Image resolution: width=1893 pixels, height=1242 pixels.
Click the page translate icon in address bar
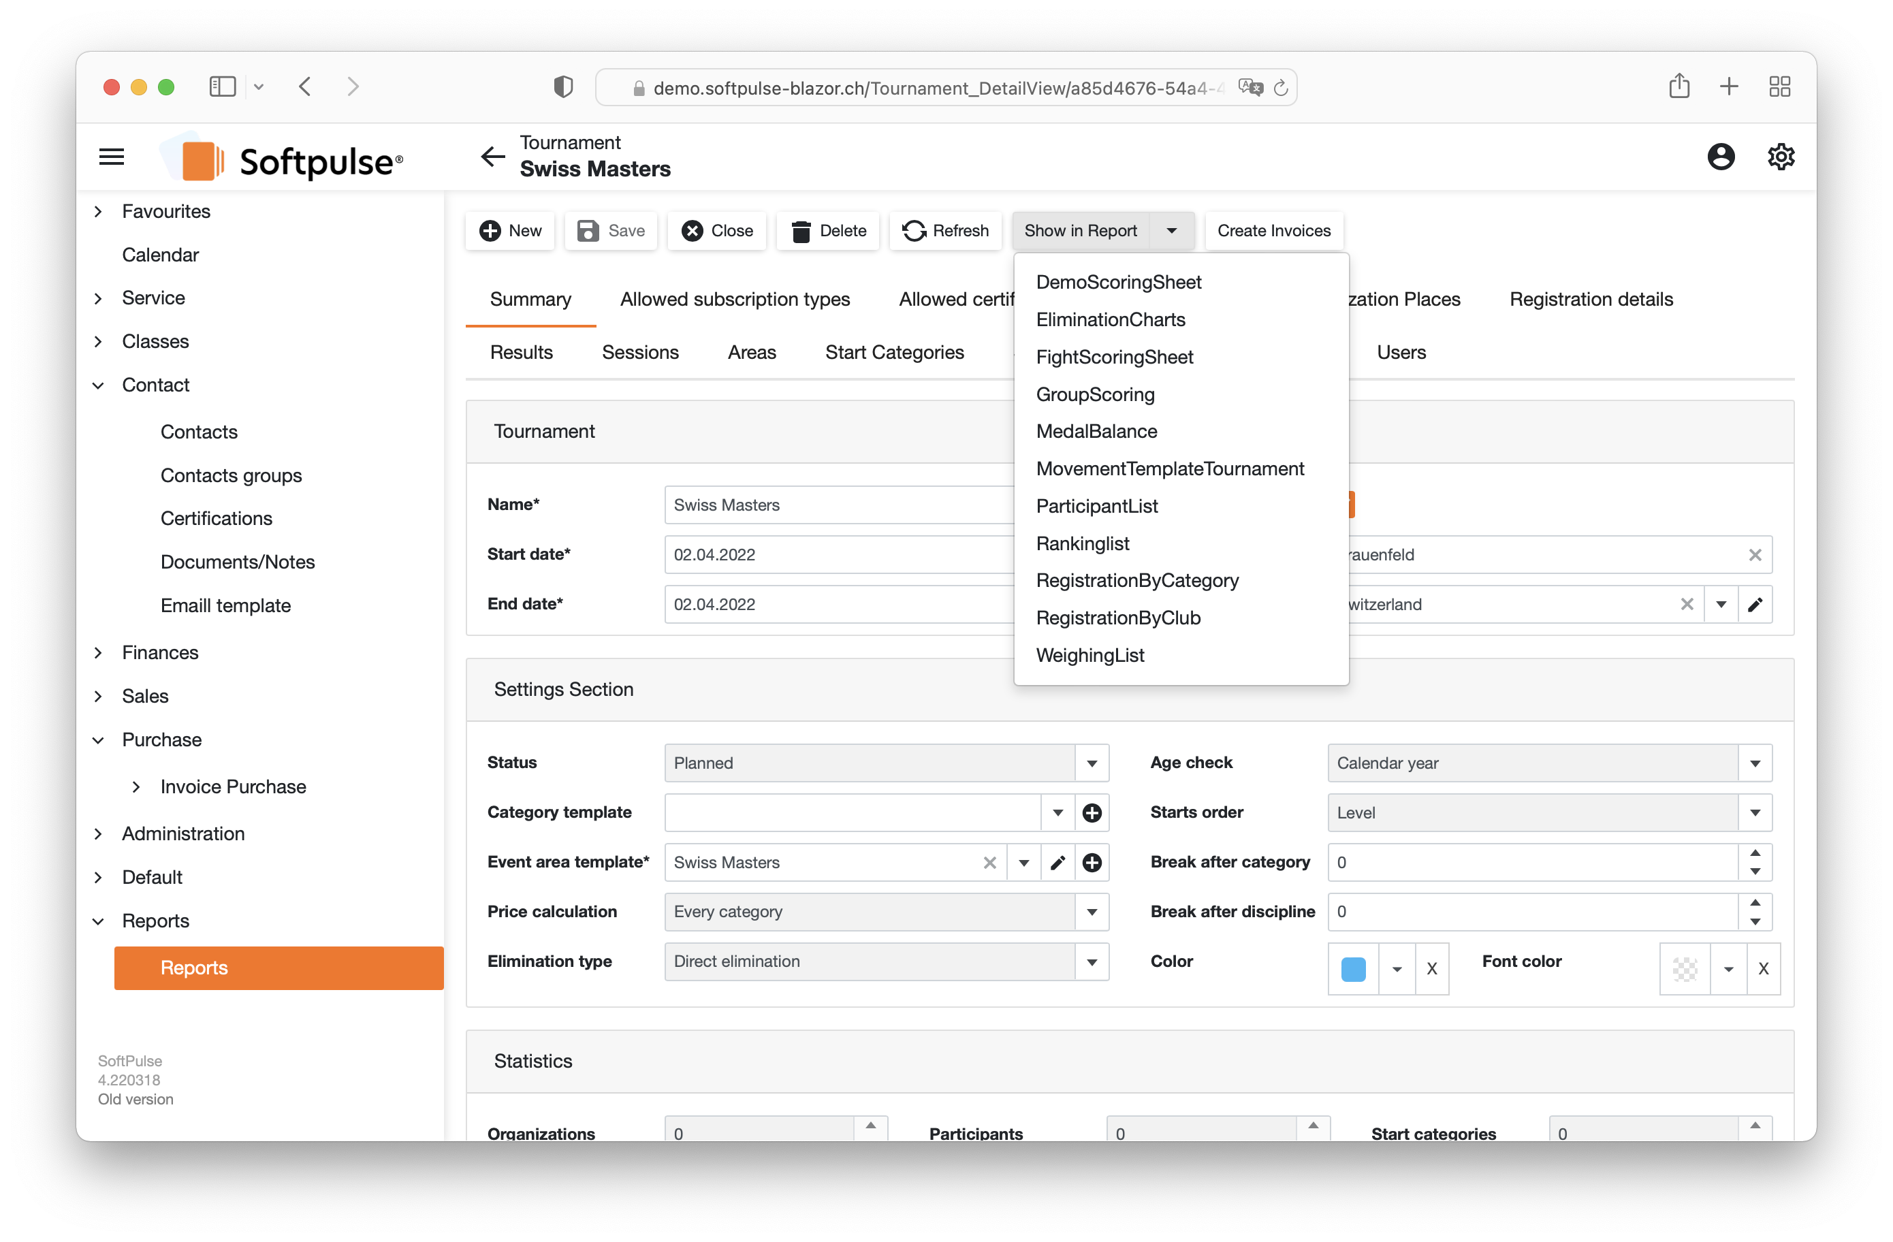tap(1250, 86)
